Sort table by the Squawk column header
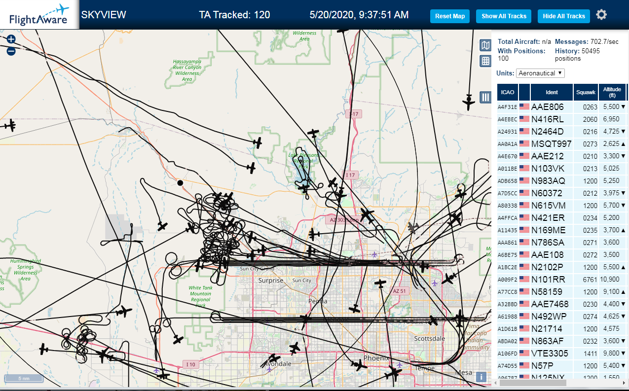 click(x=586, y=92)
